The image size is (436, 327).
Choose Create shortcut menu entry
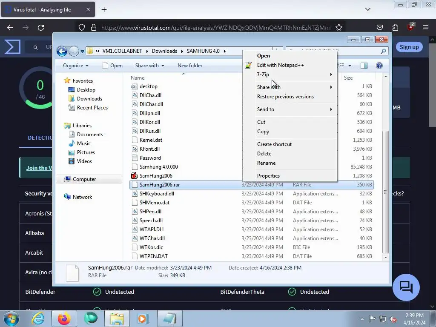click(x=274, y=144)
